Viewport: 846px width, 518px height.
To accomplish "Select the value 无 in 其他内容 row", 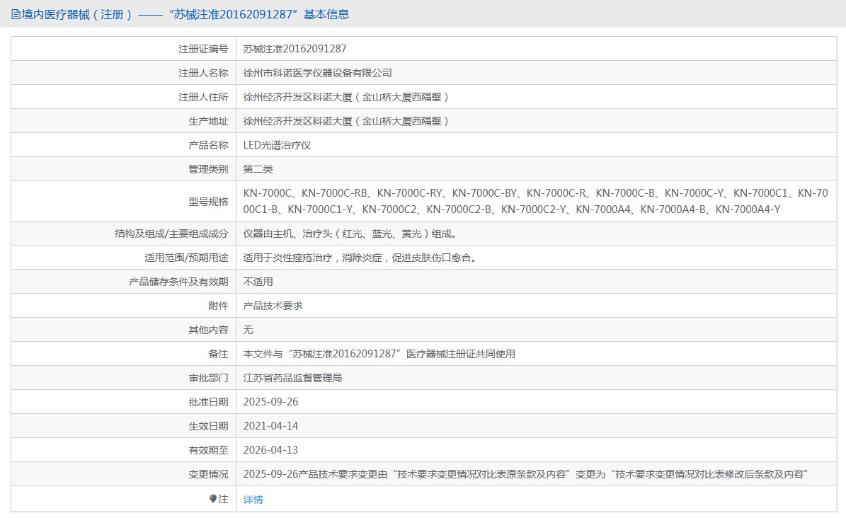I will (248, 330).
